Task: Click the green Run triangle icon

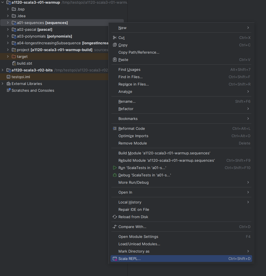Action: tap(115, 168)
